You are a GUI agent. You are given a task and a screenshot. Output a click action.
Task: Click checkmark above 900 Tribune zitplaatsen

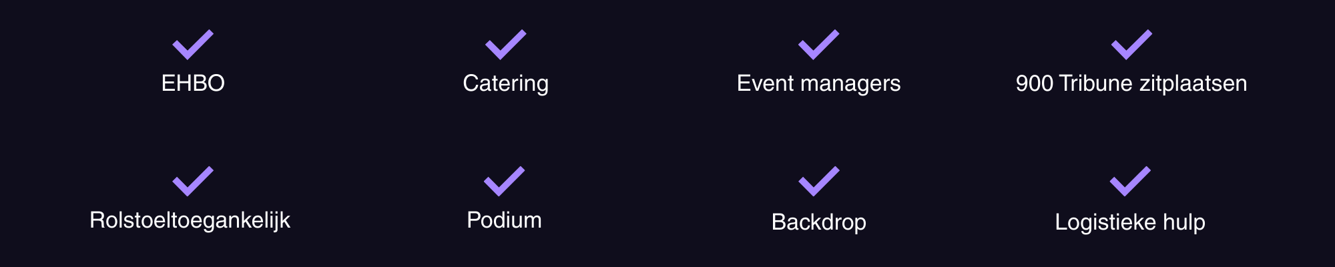point(1131,45)
